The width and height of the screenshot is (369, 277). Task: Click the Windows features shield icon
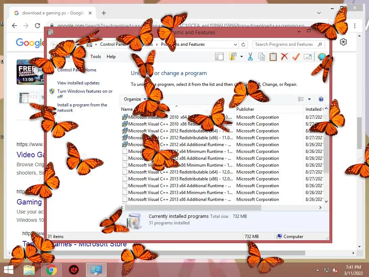coord(52,91)
